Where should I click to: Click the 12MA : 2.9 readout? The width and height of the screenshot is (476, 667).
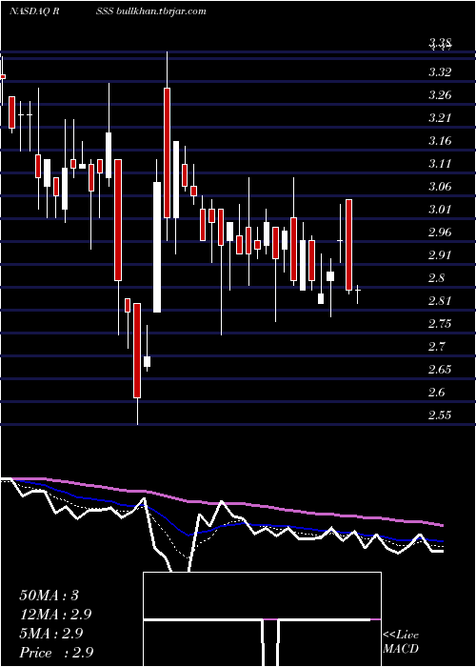(55, 615)
